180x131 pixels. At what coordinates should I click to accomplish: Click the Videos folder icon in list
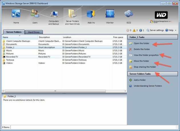[x=4, y=63]
